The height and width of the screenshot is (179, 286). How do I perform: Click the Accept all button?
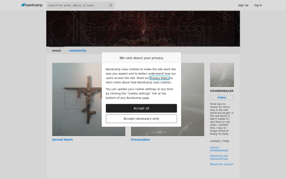142,108
